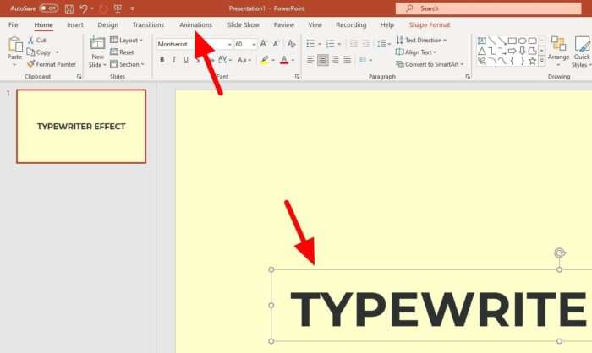
Task: Start slideshow from beginning via quick access icon
Action: [118, 8]
